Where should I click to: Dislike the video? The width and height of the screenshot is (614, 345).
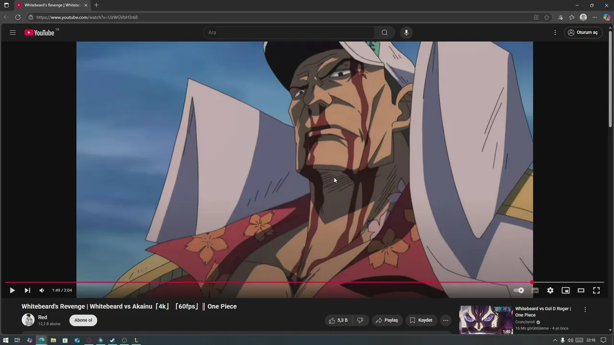[361, 320]
